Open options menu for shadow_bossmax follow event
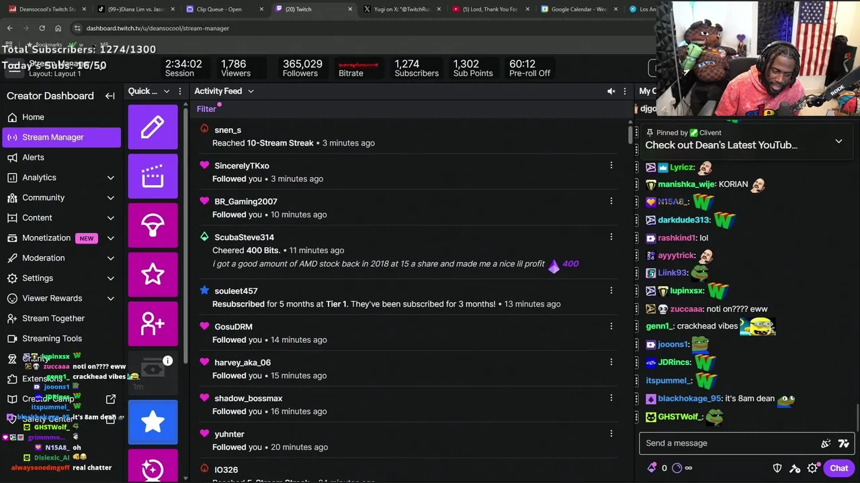The image size is (860, 483). (x=611, y=398)
